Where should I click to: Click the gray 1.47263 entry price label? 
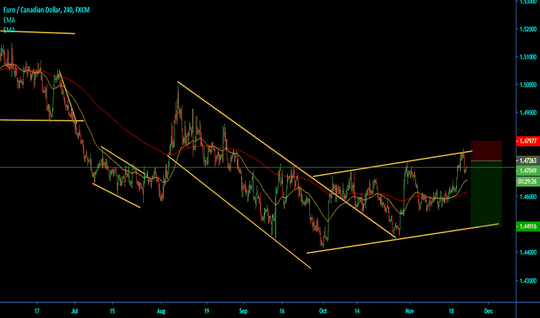(527, 161)
